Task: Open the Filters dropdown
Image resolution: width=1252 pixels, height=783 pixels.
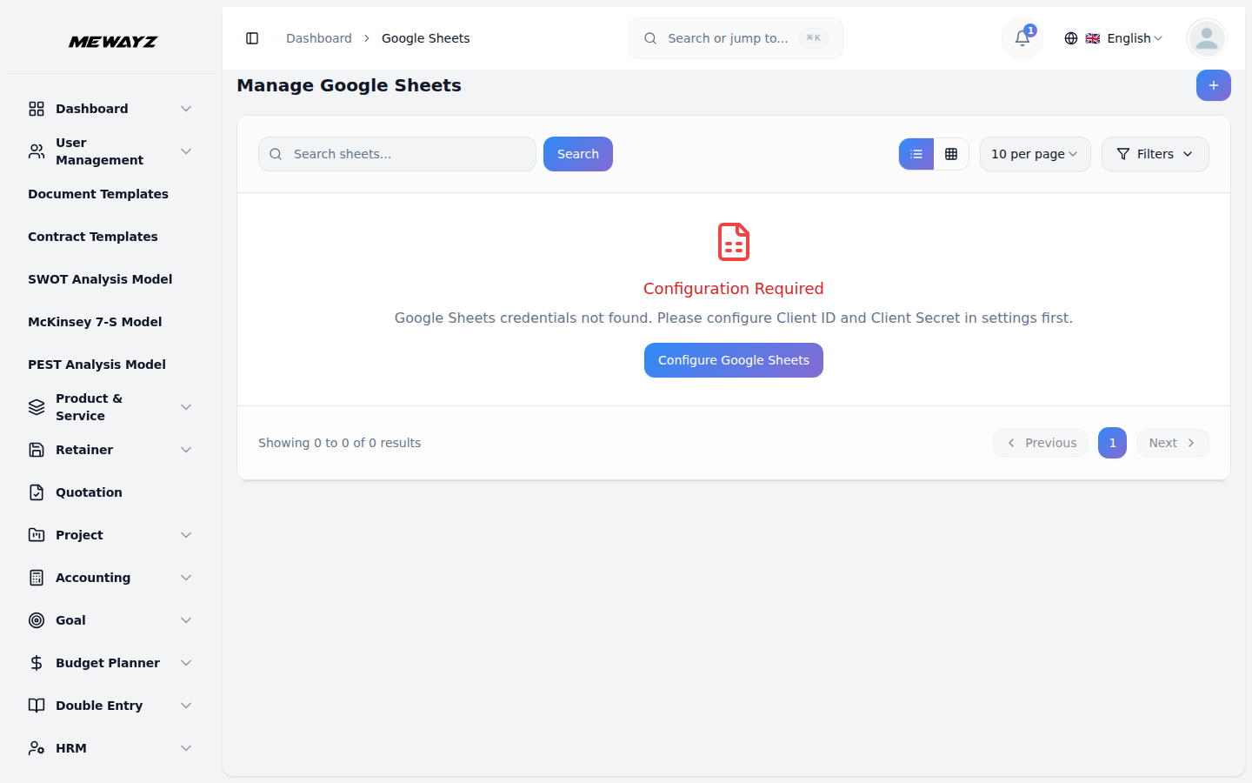Action: click(x=1155, y=154)
